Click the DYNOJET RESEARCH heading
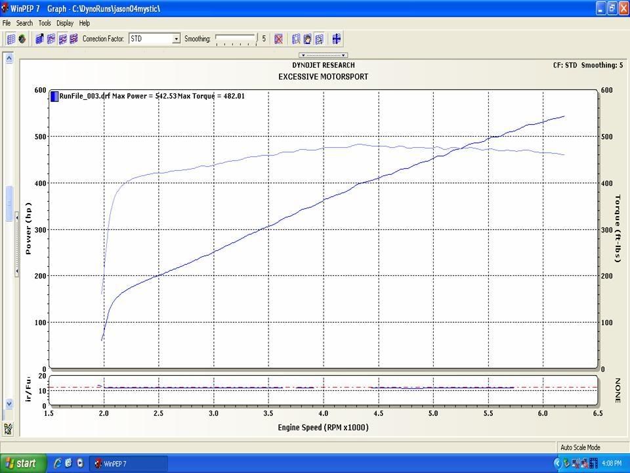The image size is (630, 473). point(324,65)
